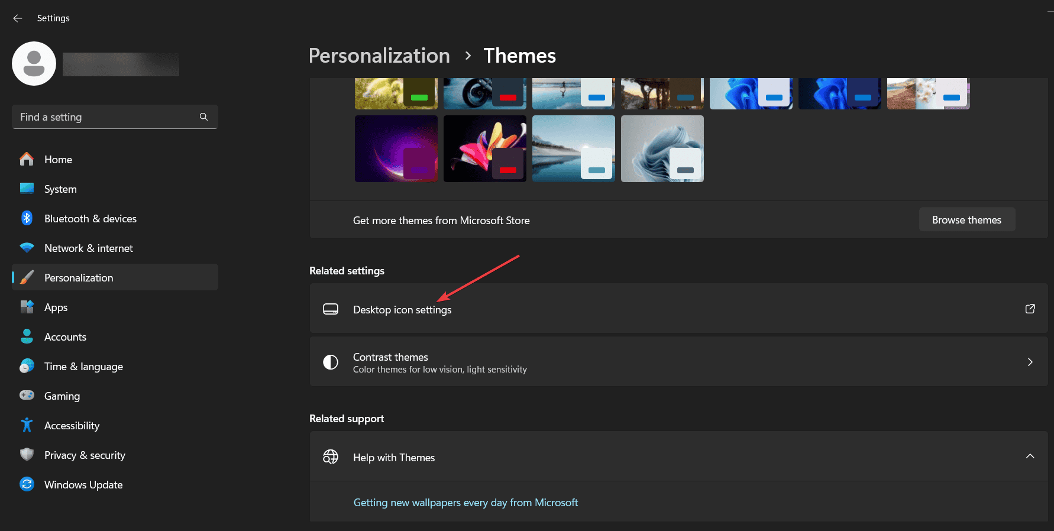Select the gray-blue bloom theme thumbnail
Viewport: 1054px width, 531px height.
pyautogui.click(x=662, y=148)
